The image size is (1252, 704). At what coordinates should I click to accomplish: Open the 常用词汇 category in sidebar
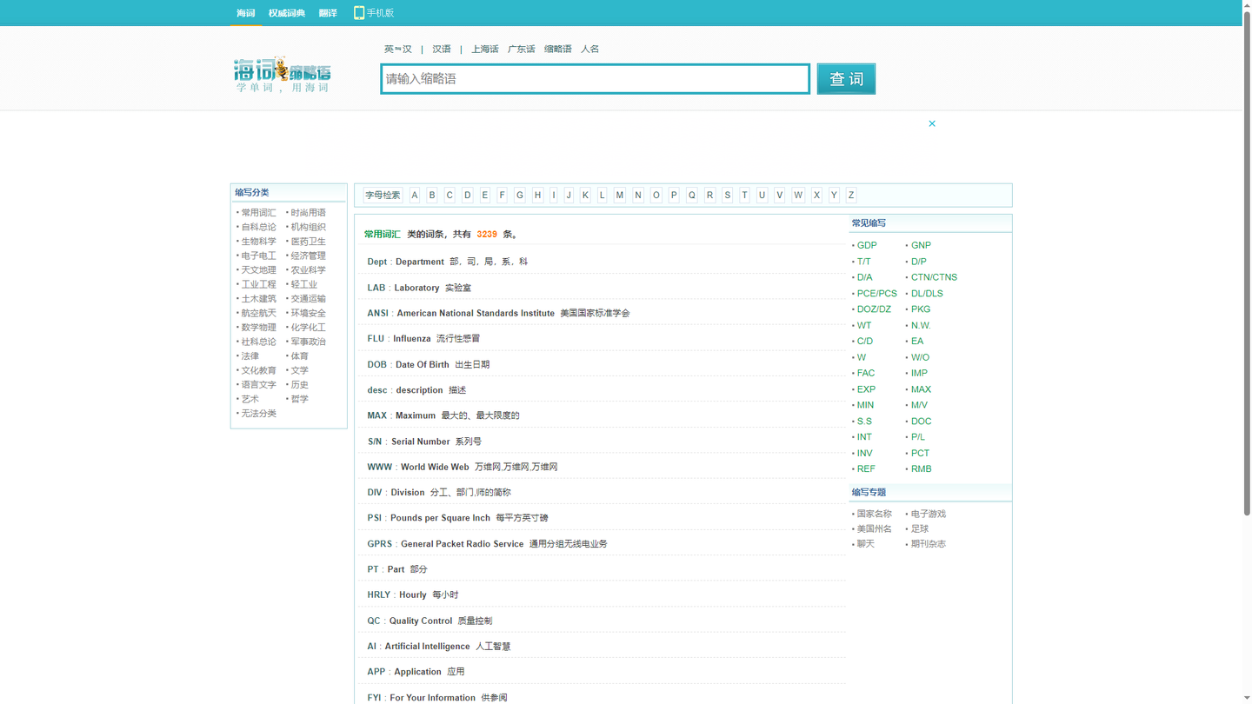click(x=258, y=213)
